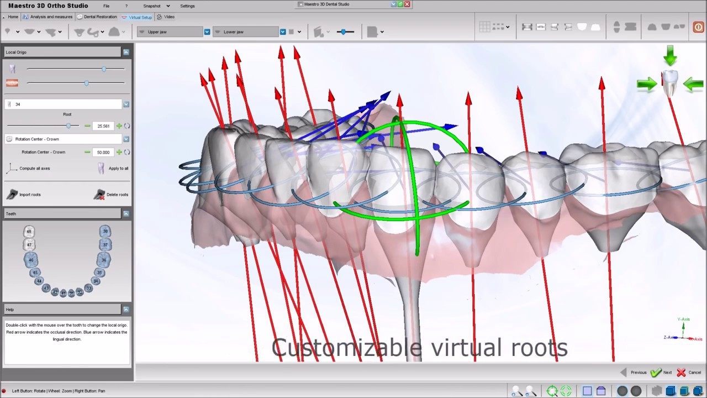Click the Next button

(662, 373)
